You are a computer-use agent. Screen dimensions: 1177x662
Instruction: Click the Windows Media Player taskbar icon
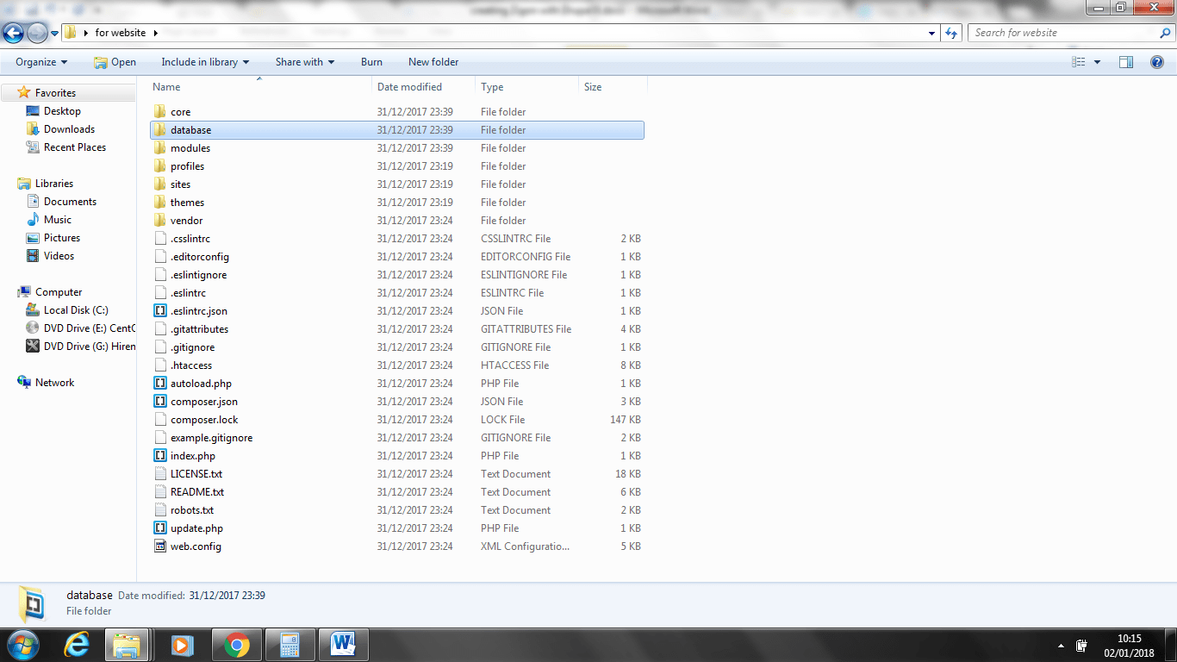click(182, 644)
